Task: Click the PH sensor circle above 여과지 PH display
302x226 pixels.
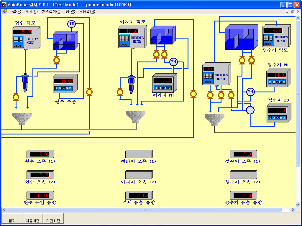Action: (x=174, y=62)
